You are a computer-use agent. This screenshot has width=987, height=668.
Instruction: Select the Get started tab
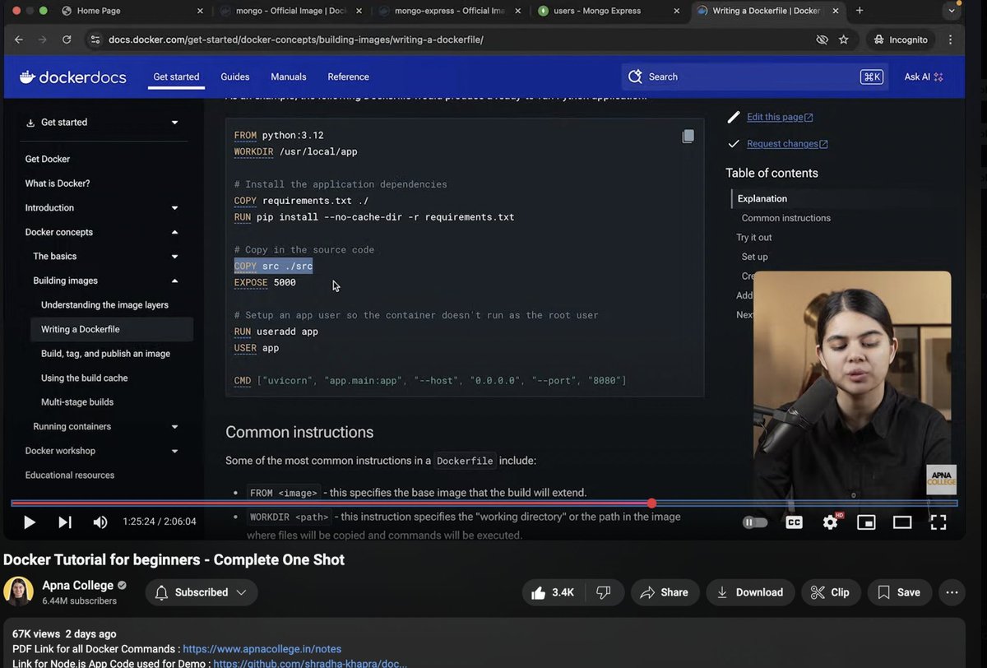point(176,77)
